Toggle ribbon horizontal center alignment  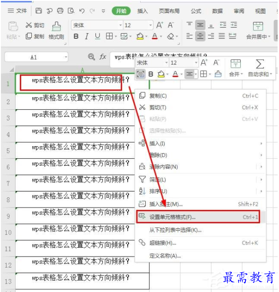pyautogui.click(x=200, y=36)
